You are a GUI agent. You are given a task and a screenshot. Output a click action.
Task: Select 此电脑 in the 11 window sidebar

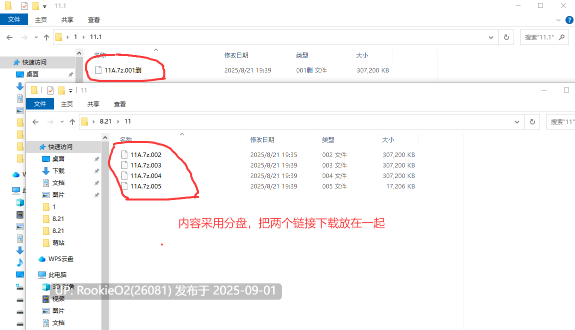coord(57,274)
